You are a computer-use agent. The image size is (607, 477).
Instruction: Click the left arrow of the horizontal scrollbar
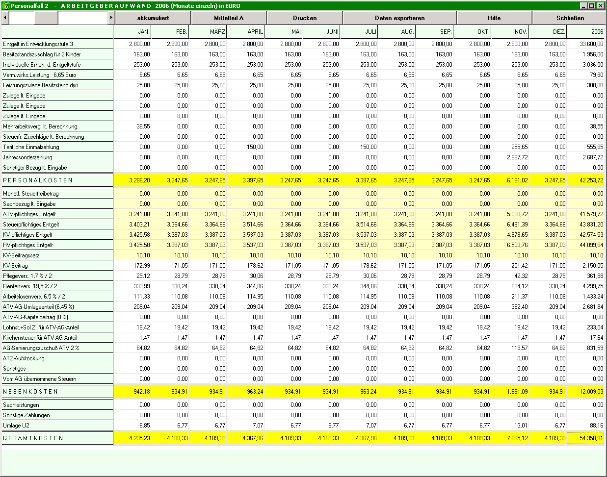[5, 18]
